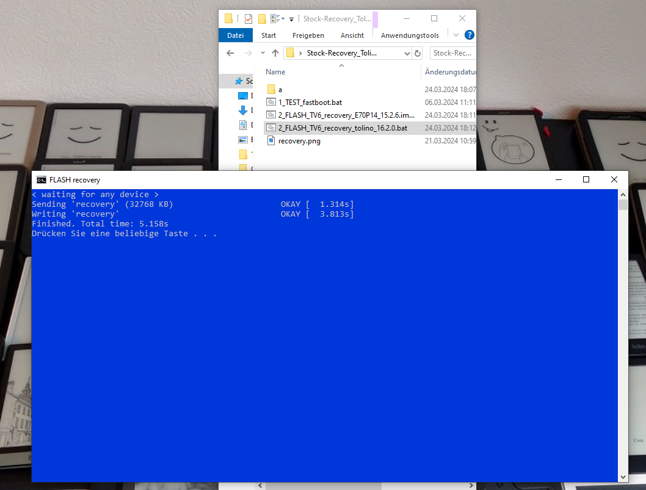Open the address bar history dropdown
The image size is (646, 490).
(x=407, y=54)
